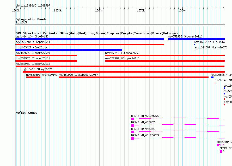232x166 pixels.
Task: Open BRSK2|NM_001256627 transcript label
Action: point(145,116)
